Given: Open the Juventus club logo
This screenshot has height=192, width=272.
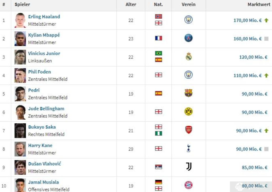Looking at the screenshot, I should pos(189,167).
